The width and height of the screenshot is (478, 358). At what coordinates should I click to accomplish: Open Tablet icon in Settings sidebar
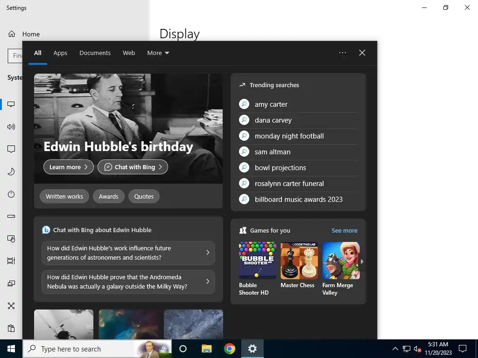11,239
